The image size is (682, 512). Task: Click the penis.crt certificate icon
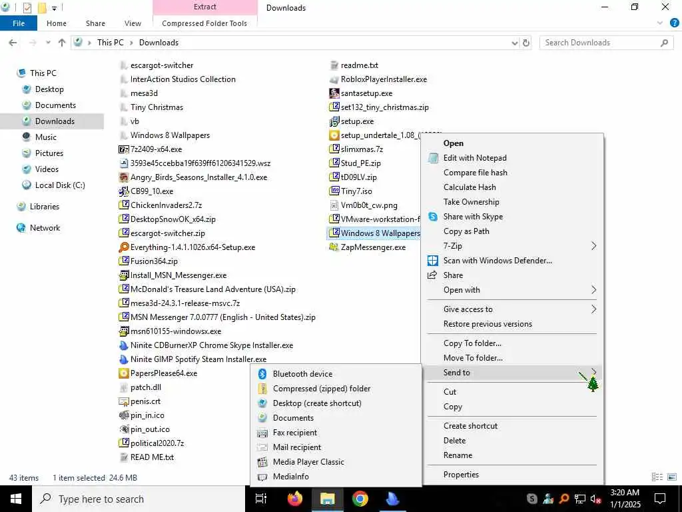[x=124, y=401]
